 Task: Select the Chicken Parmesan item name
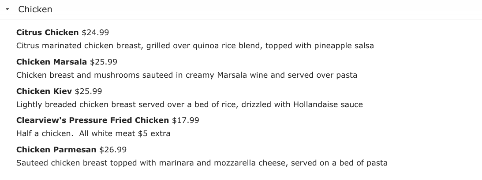[56, 150]
